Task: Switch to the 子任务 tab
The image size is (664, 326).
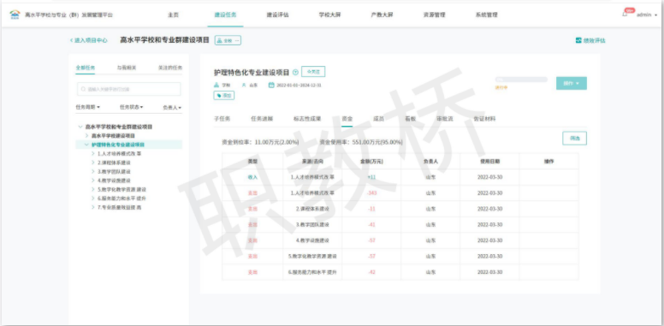Action: point(222,119)
